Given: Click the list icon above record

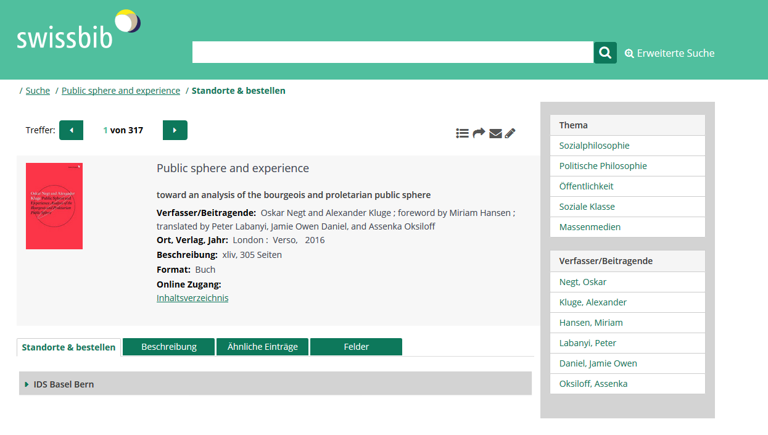Looking at the screenshot, I should click(x=462, y=133).
